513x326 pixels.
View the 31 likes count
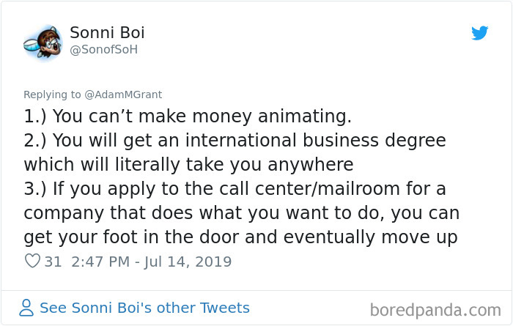pyautogui.click(x=53, y=262)
